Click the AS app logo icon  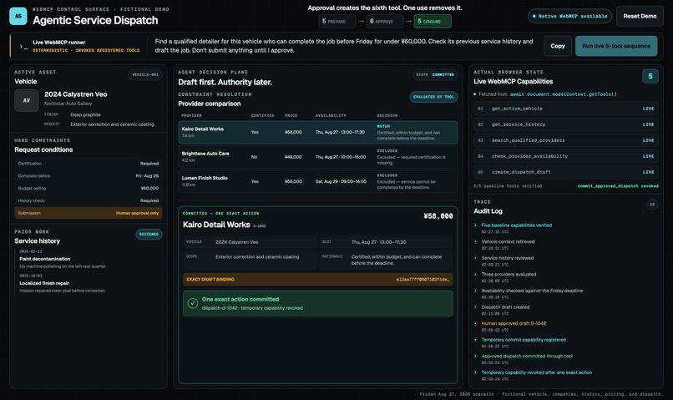coord(18,16)
